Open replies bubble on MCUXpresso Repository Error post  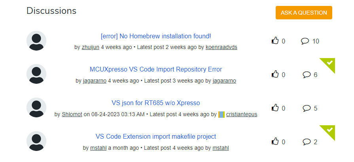point(307,74)
